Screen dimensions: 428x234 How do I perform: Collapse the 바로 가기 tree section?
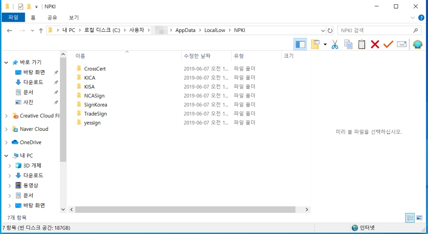pos(6,62)
